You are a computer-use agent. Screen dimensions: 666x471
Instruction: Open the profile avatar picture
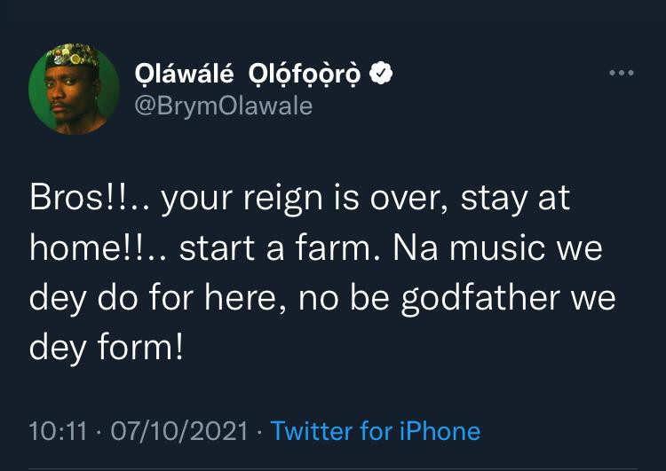[75, 89]
